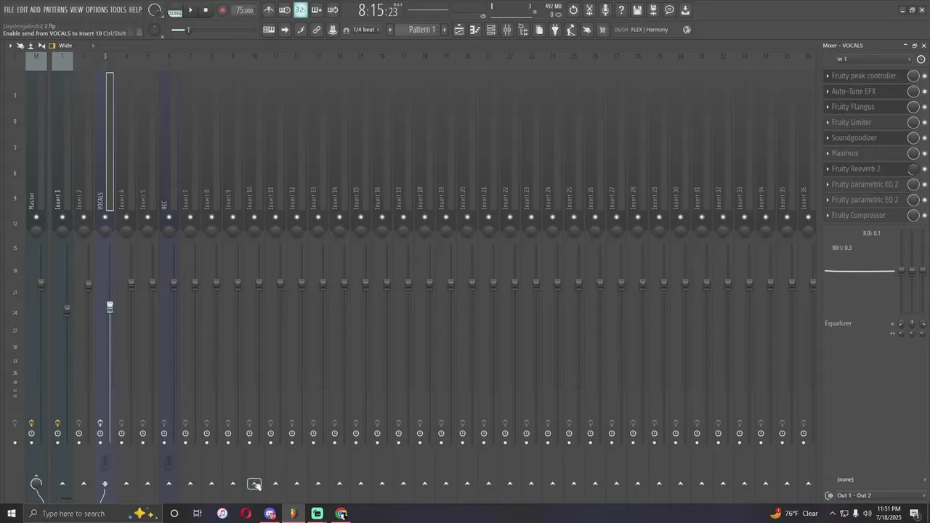The width and height of the screenshot is (930, 523).
Task: Click the audio editor scissors icon
Action: (x=589, y=10)
